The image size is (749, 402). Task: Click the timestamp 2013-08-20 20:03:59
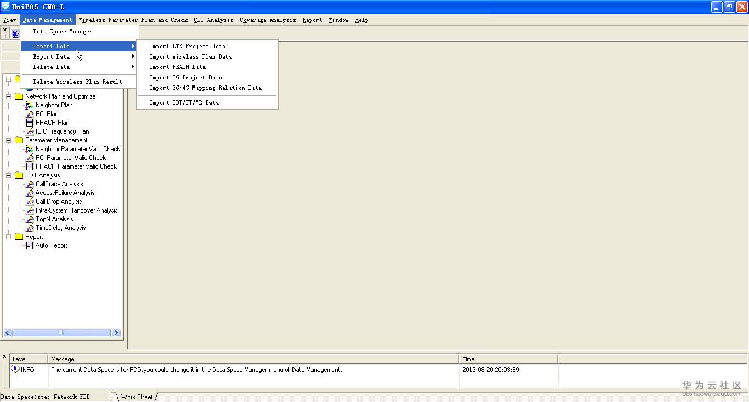click(491, 370)
